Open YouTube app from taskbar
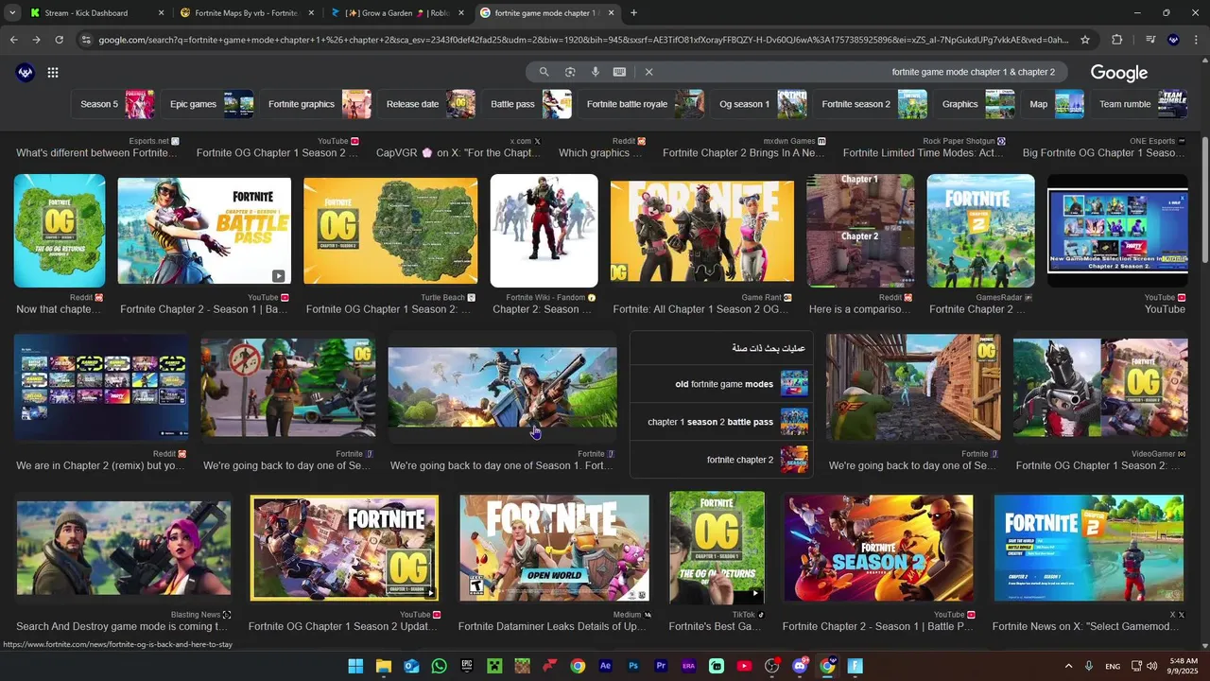The height and width of the screenshot is (681, 1210). (744, 666)
